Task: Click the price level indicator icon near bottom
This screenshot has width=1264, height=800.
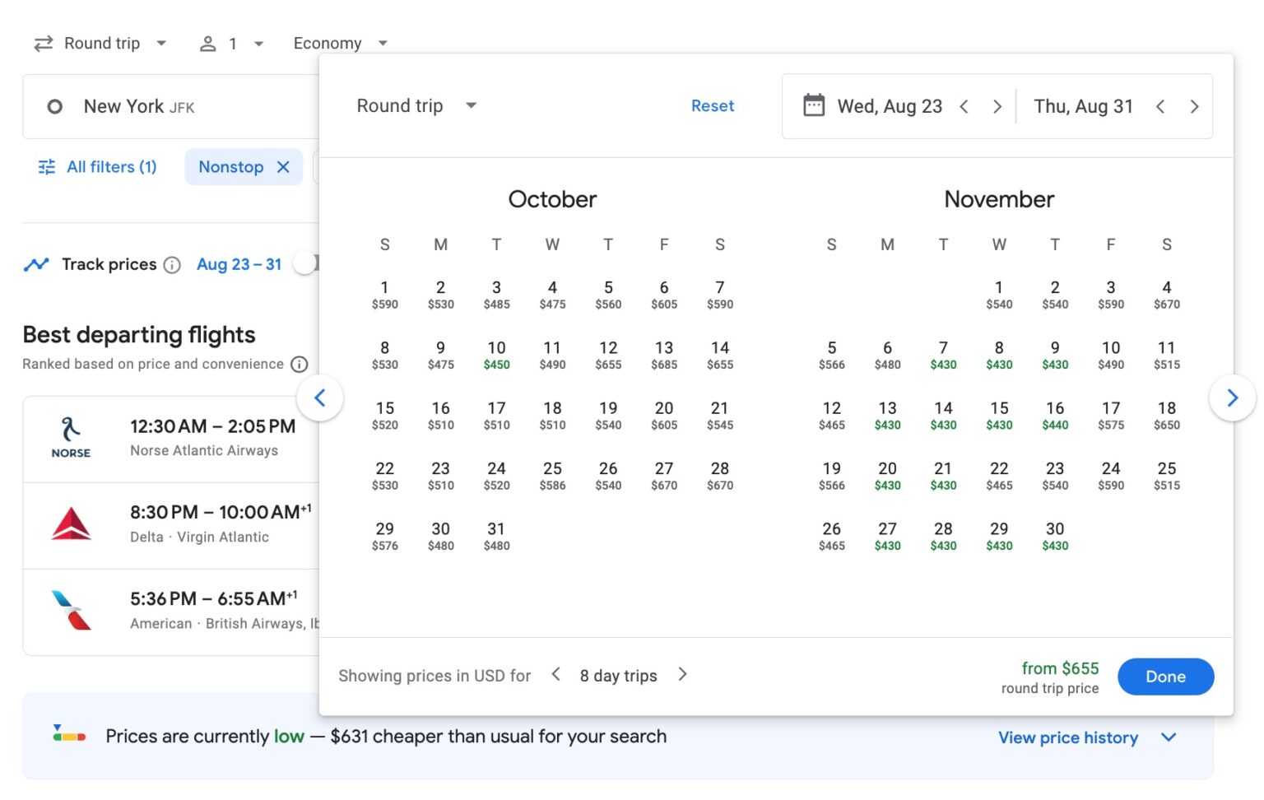Action: coord(69,735)
